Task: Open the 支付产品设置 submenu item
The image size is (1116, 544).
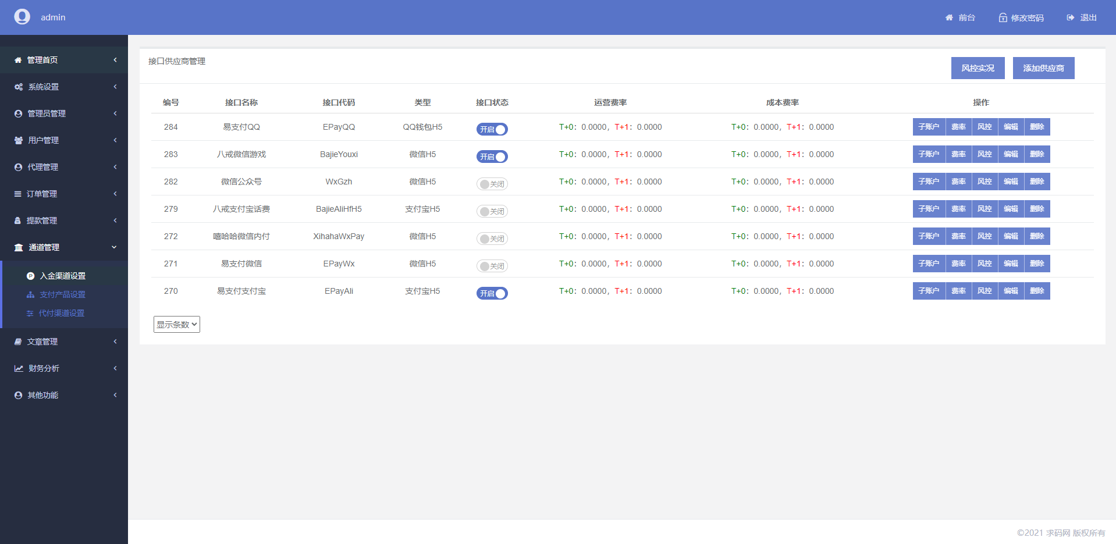Action: (63, 294)
